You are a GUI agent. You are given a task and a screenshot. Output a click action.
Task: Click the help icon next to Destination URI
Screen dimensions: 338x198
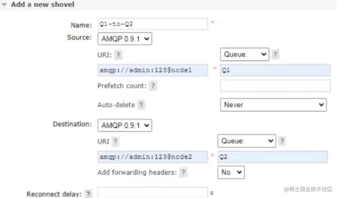116,141
